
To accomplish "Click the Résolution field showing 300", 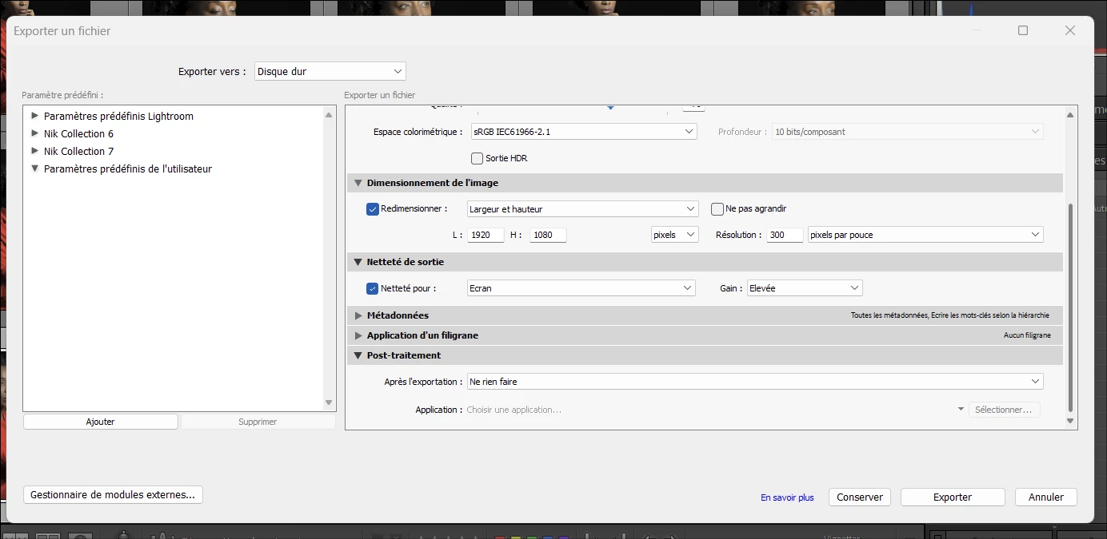I will pos(785,235).
